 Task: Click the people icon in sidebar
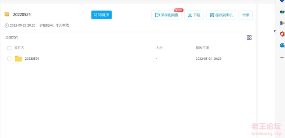coord(282,23)
